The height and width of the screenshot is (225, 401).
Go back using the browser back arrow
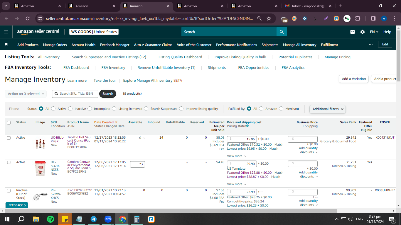[7, 18]
